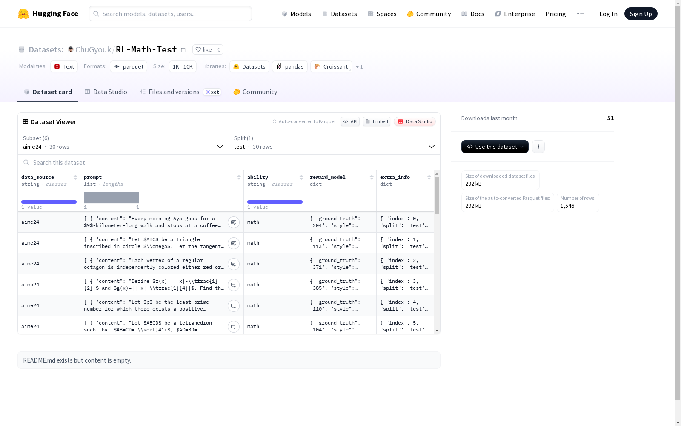Click the Croissant library tag
Image resolution: width=681 pixels, height=426 pixels.
tap(331, 66)
